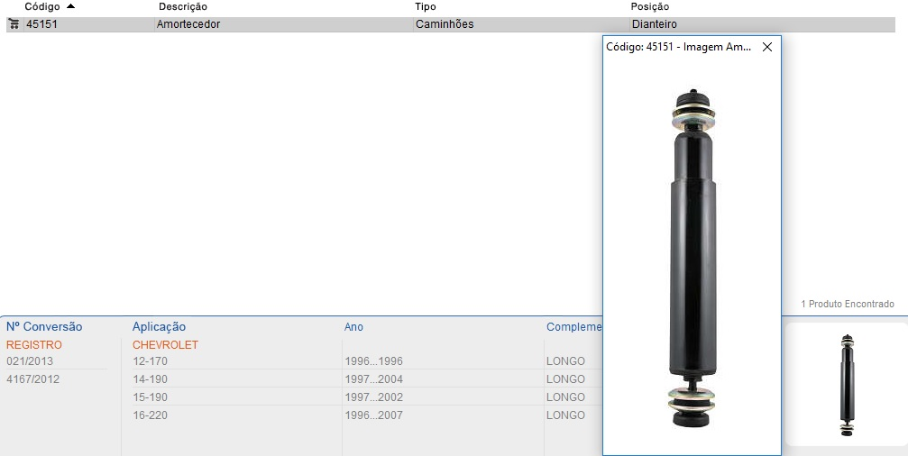Sort by the Posição column header
Screen dimensions: 908x456
point(649,6)
